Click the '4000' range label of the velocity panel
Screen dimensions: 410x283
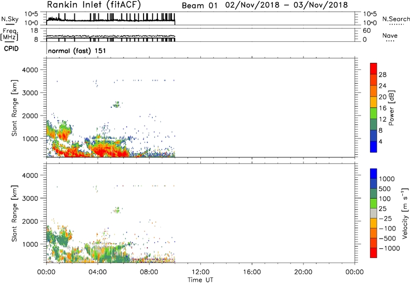pyautogui.click(x=30, y=175)
